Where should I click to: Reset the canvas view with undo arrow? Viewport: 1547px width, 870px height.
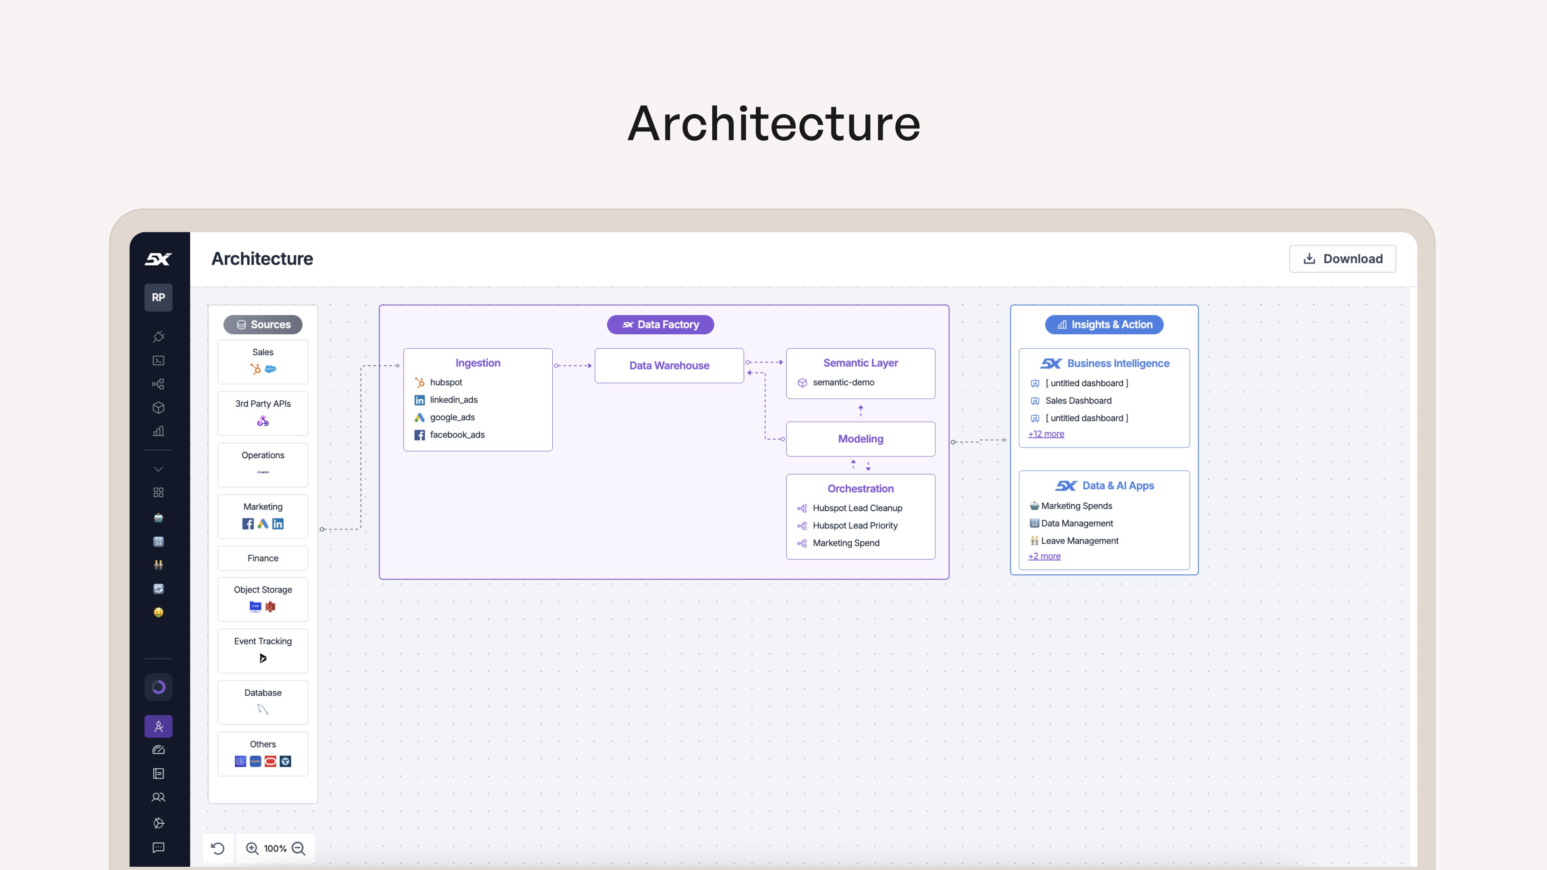[x=218, y=848]
